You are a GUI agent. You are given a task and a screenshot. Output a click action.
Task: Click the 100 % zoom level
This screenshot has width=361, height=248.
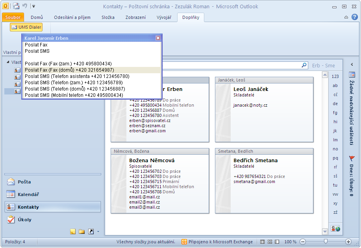pos(290,242)
